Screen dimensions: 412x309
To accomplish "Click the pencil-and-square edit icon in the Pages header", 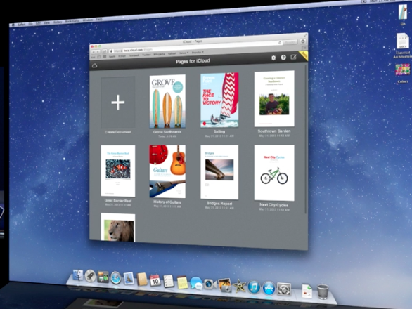I will [293, 57].
